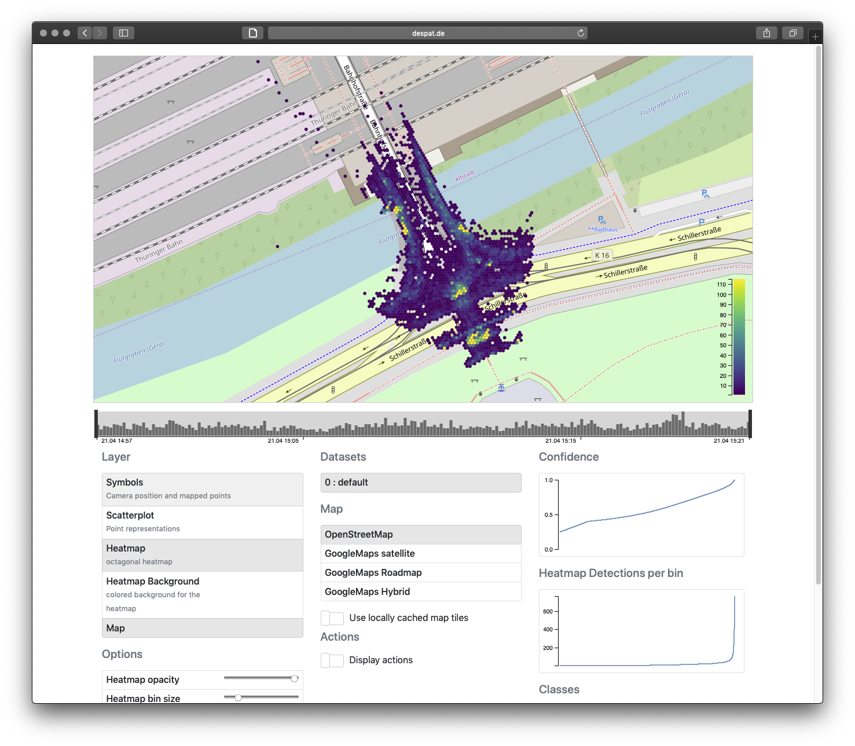Click the browser back arrow icon
The height and width of the screenshot is (746, 855).
(x=85, y=33)
